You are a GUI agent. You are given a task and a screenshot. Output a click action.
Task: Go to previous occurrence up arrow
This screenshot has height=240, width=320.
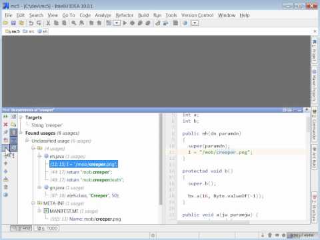point(6,163)
